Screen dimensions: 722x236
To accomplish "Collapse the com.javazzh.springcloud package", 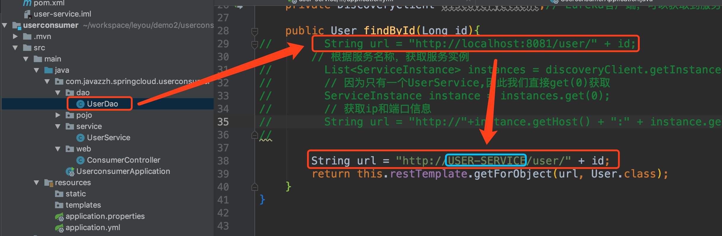I will click(x=47, y=82).
